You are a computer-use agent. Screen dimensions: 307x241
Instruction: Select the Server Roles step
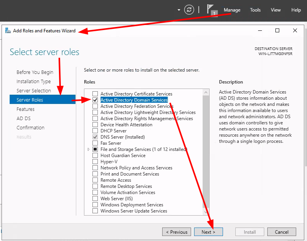coord(42,100)
